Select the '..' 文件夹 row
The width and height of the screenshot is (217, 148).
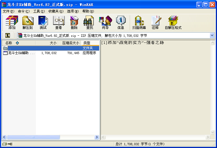(51, 48)
